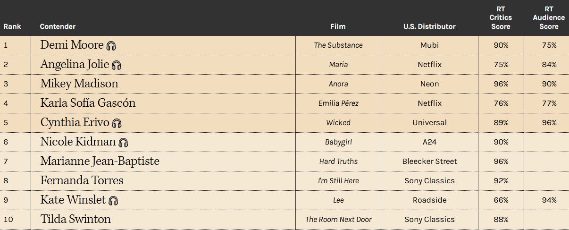
Task: Click the Film column header
Action: 338,26
